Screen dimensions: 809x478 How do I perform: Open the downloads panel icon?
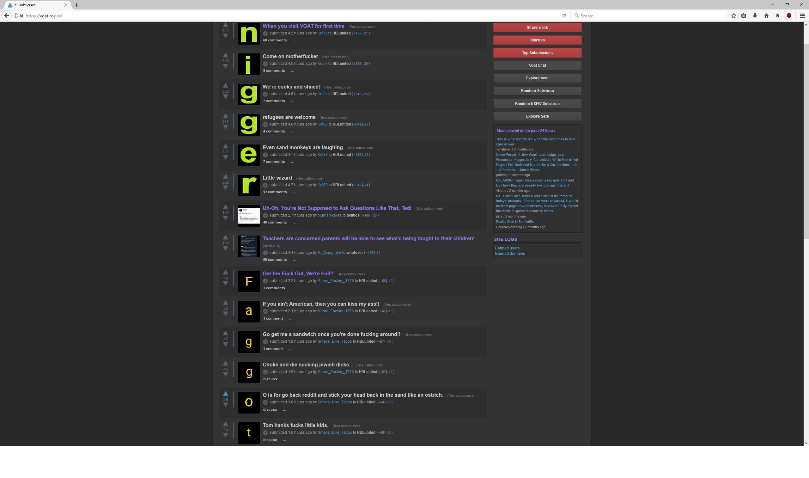[755, 15]
